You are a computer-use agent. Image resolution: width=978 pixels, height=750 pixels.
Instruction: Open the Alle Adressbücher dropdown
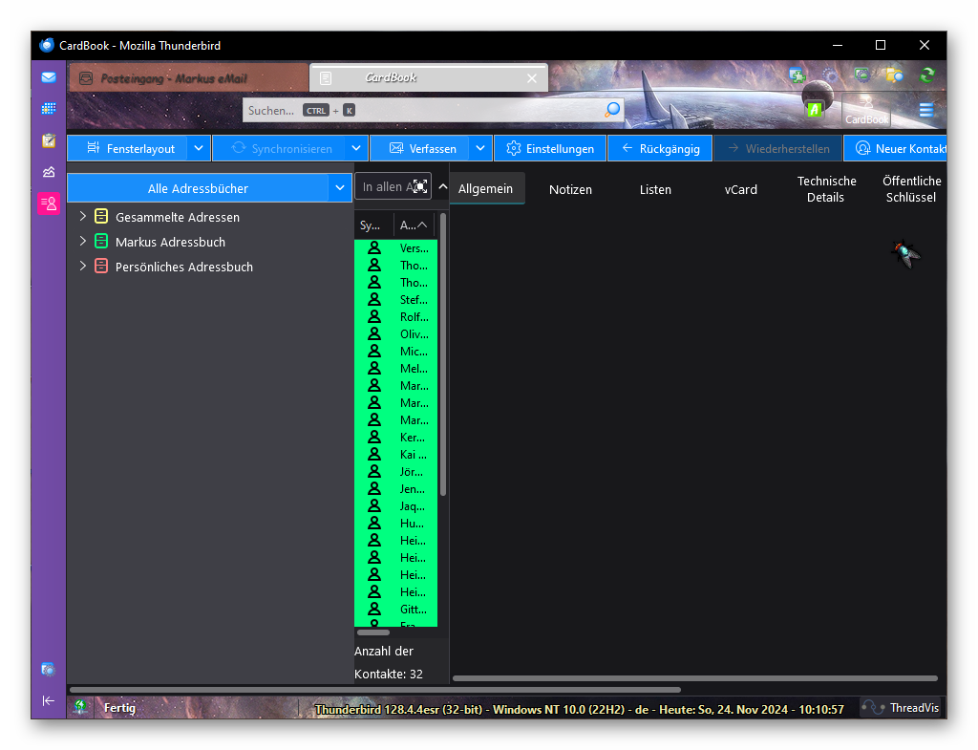[x=340, y=188]
